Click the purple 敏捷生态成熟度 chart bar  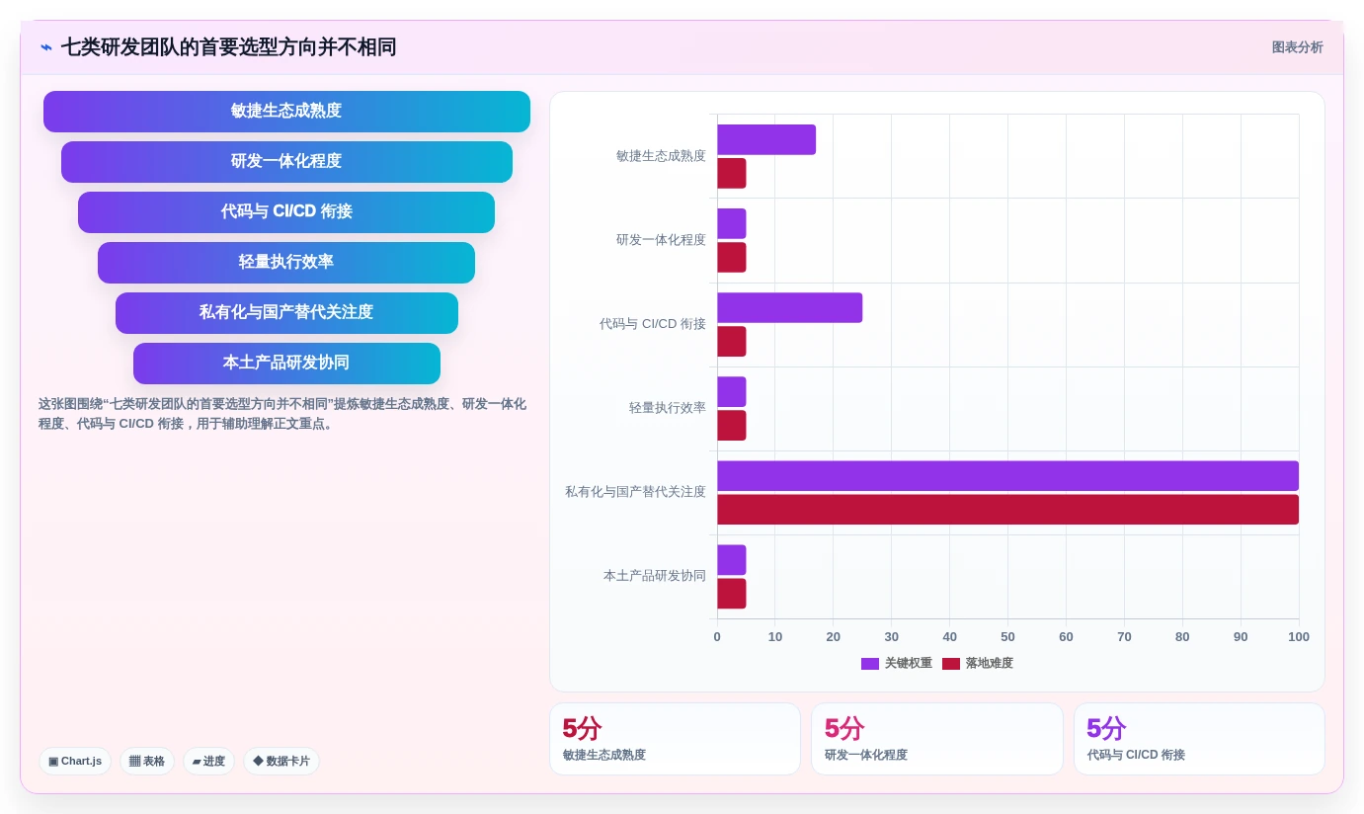point(766,139)
